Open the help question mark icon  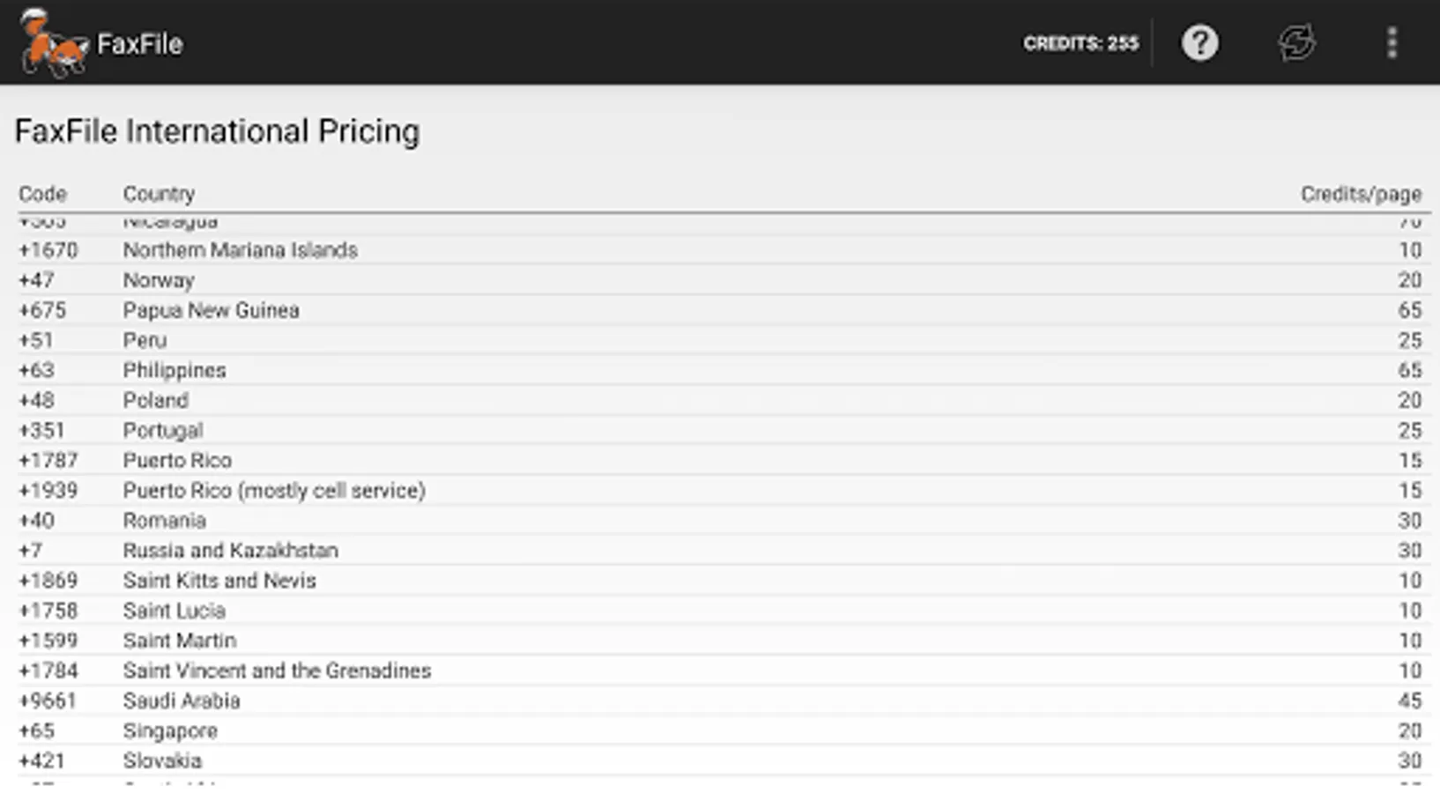tap(1199, 43)
